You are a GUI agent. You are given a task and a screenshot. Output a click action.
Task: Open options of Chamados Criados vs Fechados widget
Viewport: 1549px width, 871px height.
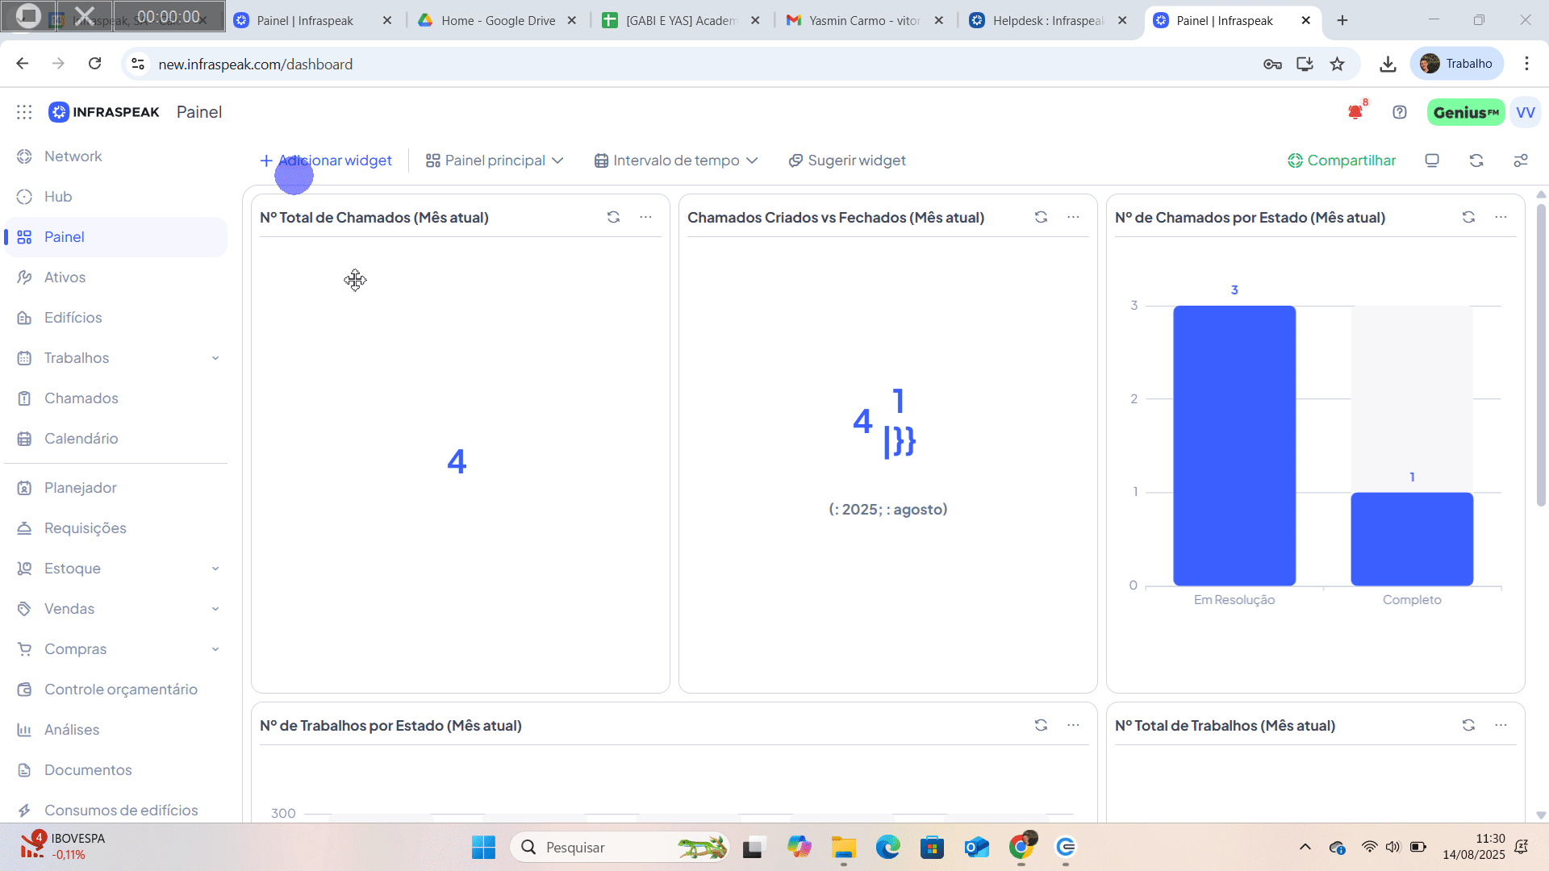[1073, 217]
